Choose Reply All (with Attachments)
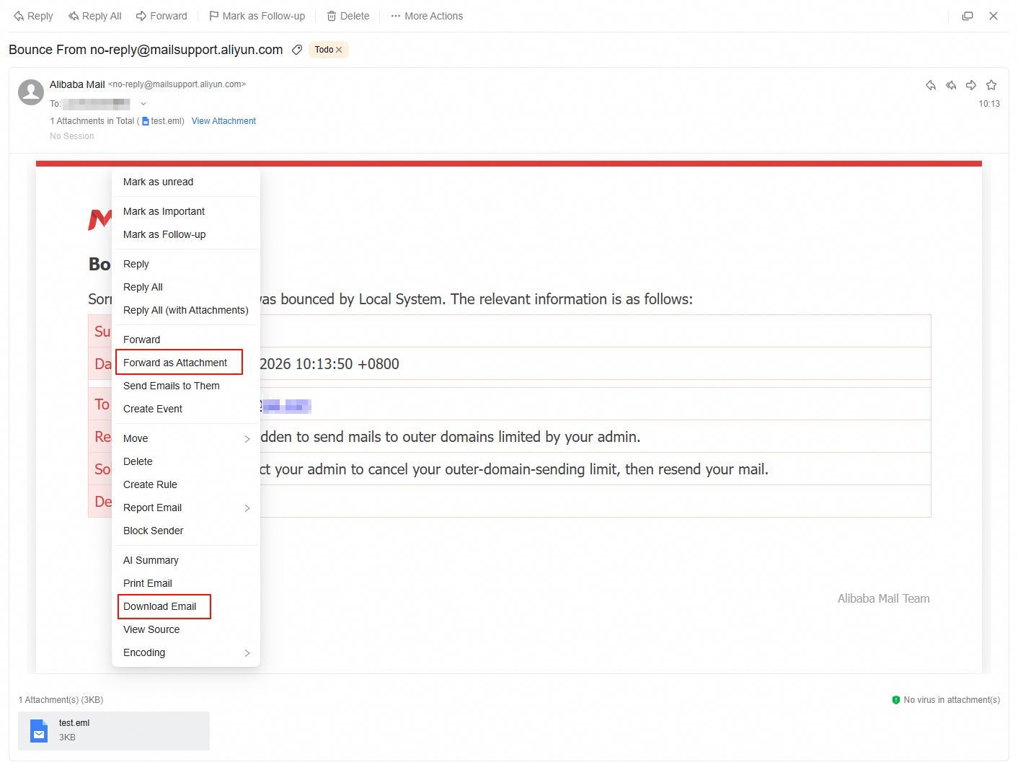Viewport: 1018px width, 762px height. tap(186, 310)
